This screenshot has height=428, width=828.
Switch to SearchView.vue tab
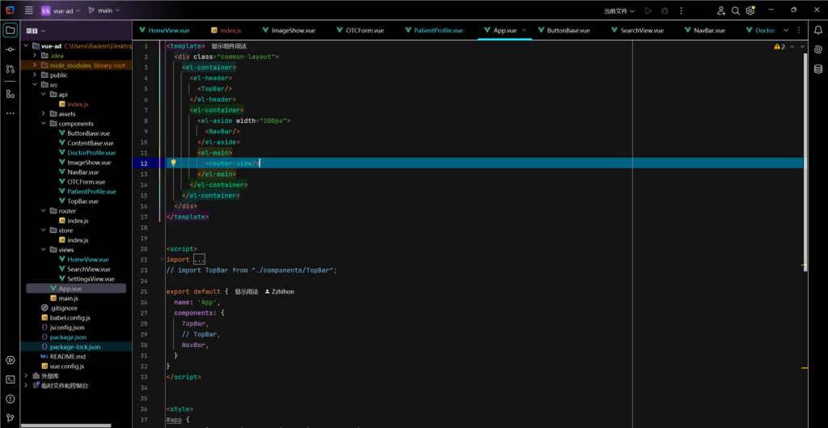(636, 30)
